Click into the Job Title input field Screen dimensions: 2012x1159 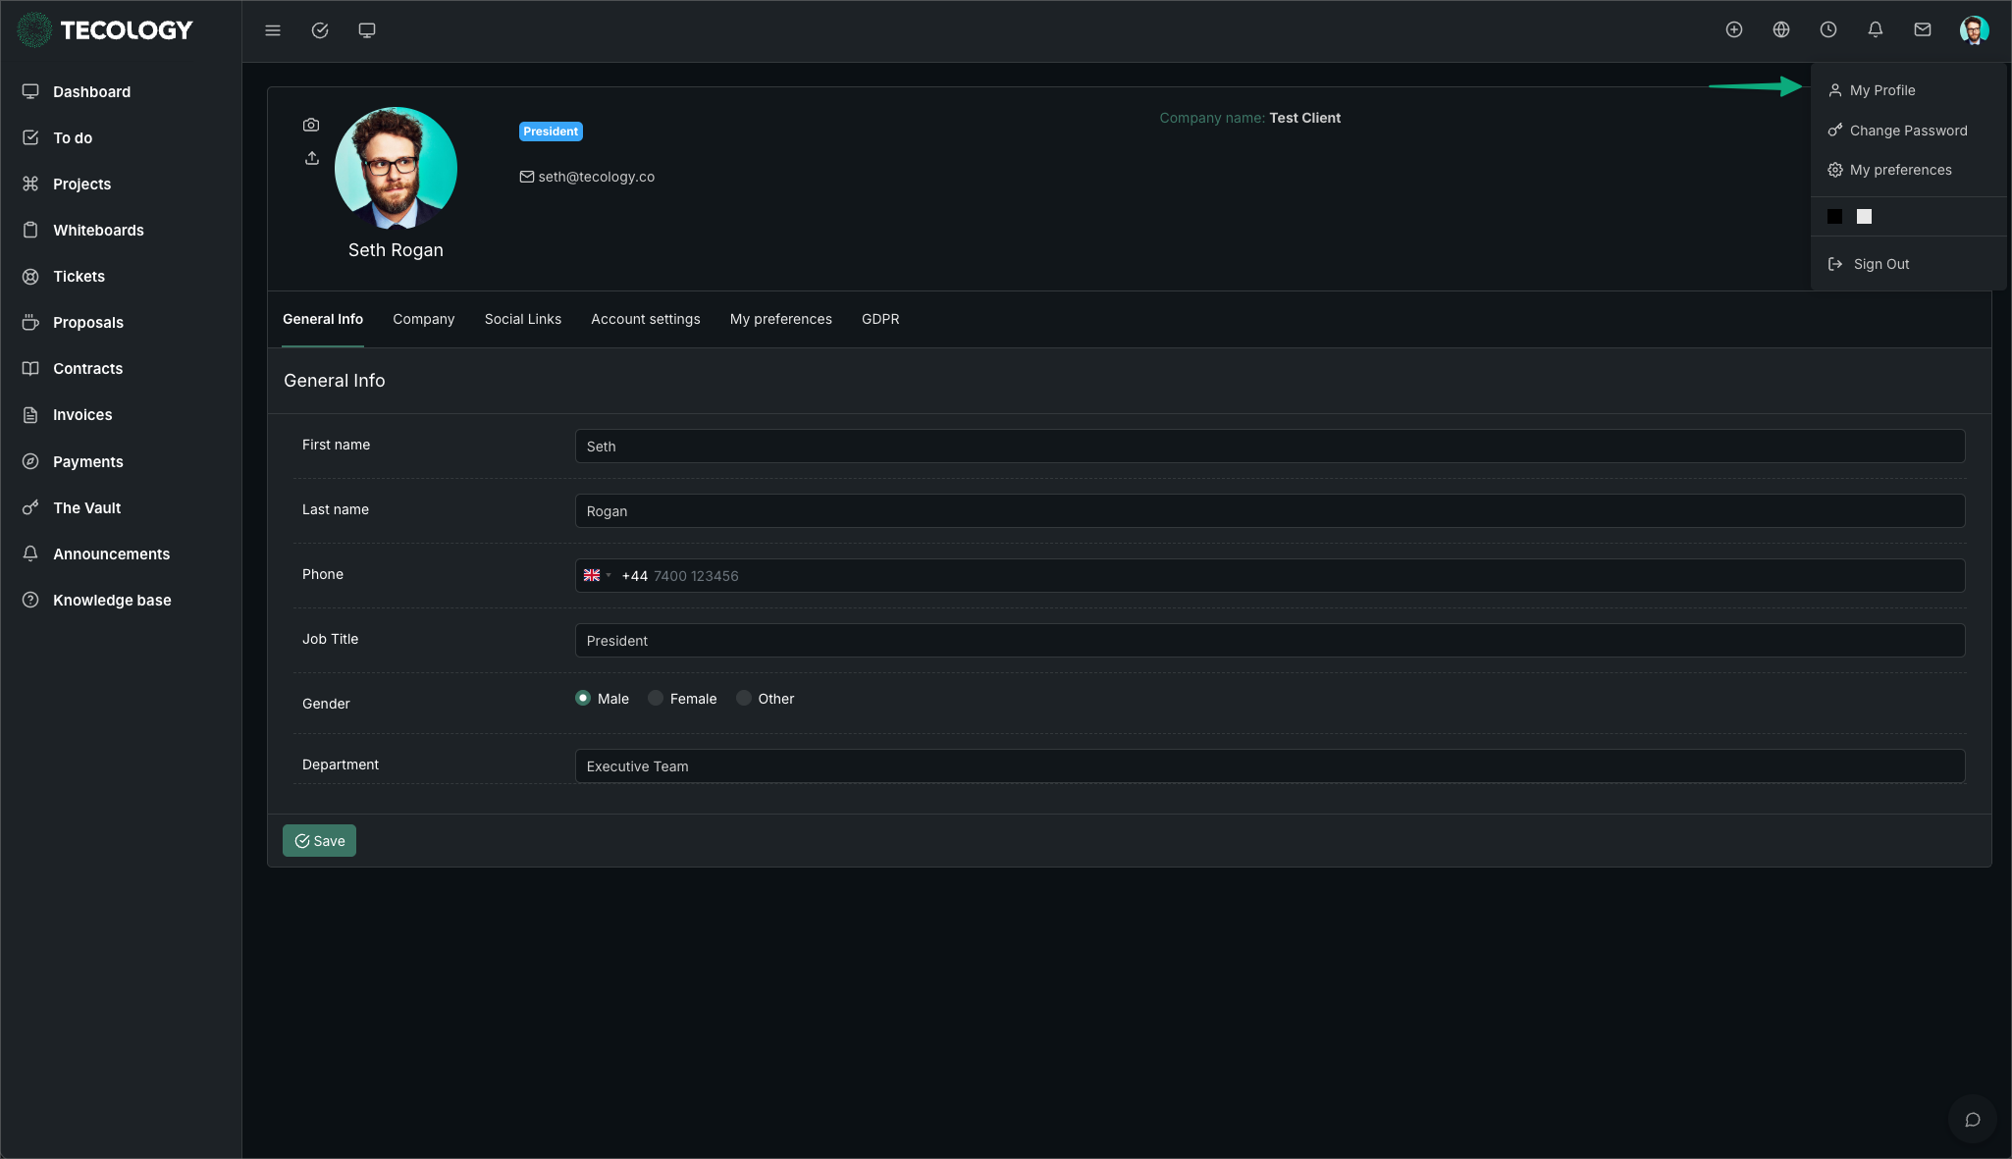pyautogui.click(x=1269, y=641)
